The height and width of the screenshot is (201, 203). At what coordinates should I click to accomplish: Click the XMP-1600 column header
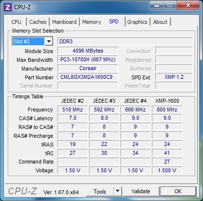pyautogui.click(x=167, y=101)
